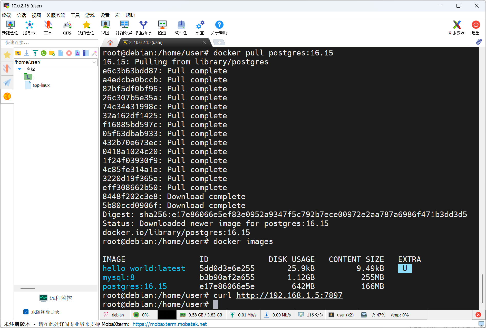Image resolution: width=486 pixels, height=328 pixels.
Task: Click the green refresh icon in file browser
Action: [x=44, y=53]
